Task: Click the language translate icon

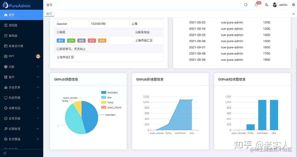Action: [x=267, y=5]
